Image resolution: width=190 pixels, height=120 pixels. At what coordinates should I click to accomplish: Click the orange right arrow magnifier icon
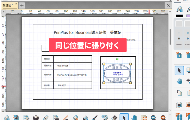[x=163, y=117]
